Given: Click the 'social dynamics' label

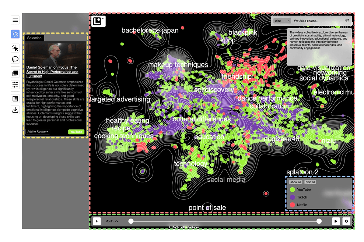Looking at the screenshot, I should (324, 78).
